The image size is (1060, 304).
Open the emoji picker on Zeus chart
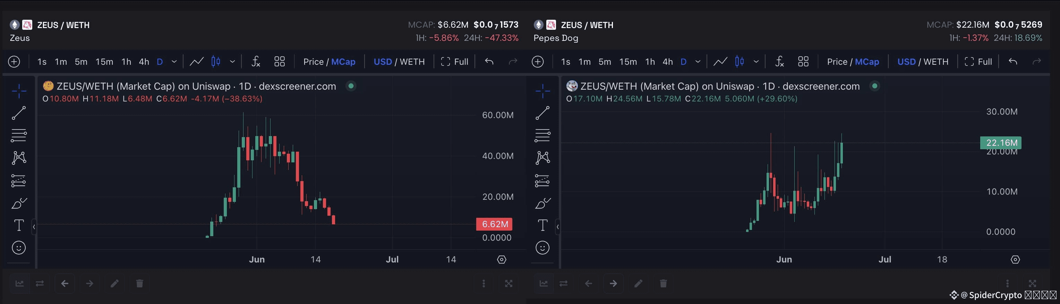[19, 248]
